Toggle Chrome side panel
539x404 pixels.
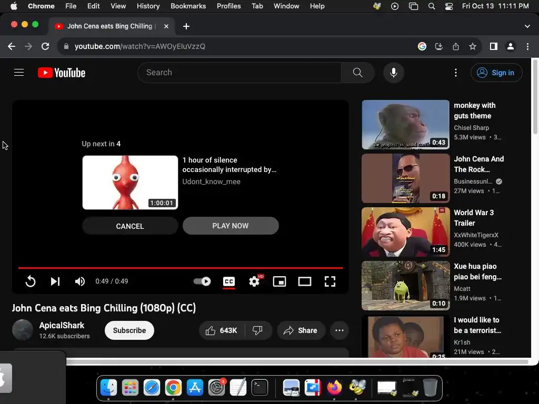tap(494, 46)
